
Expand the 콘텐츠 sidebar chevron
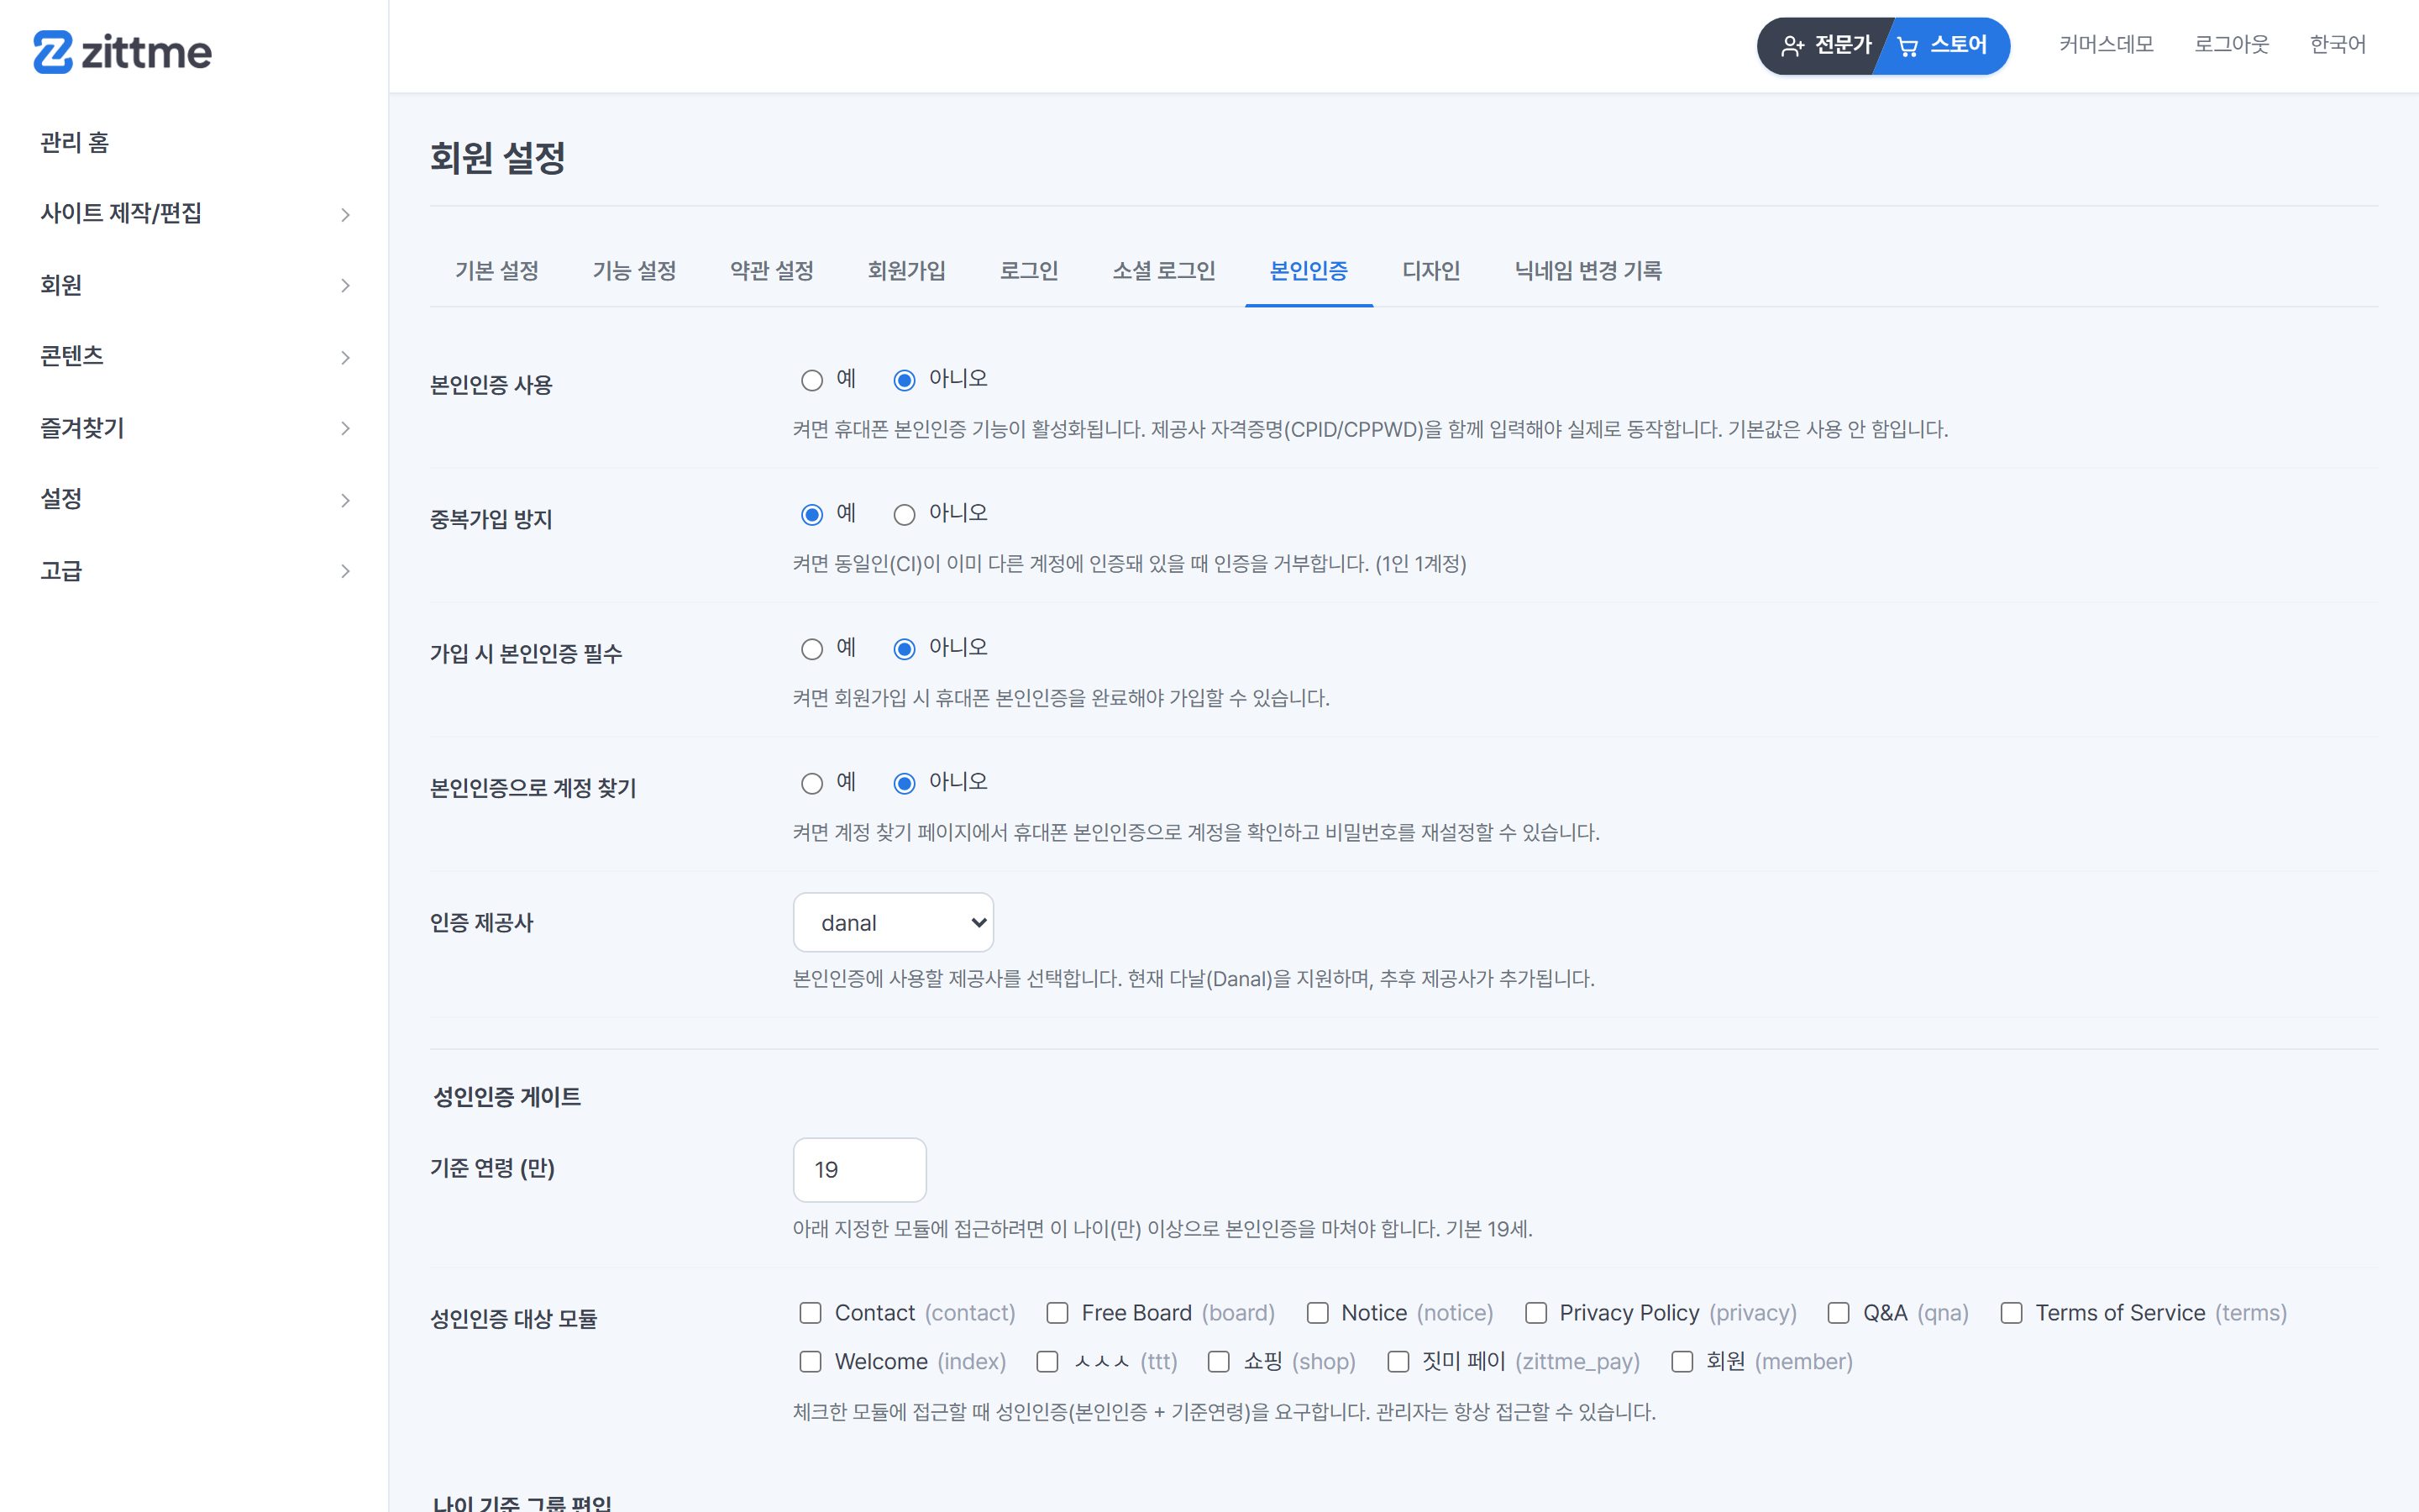[x=345, y=358]
